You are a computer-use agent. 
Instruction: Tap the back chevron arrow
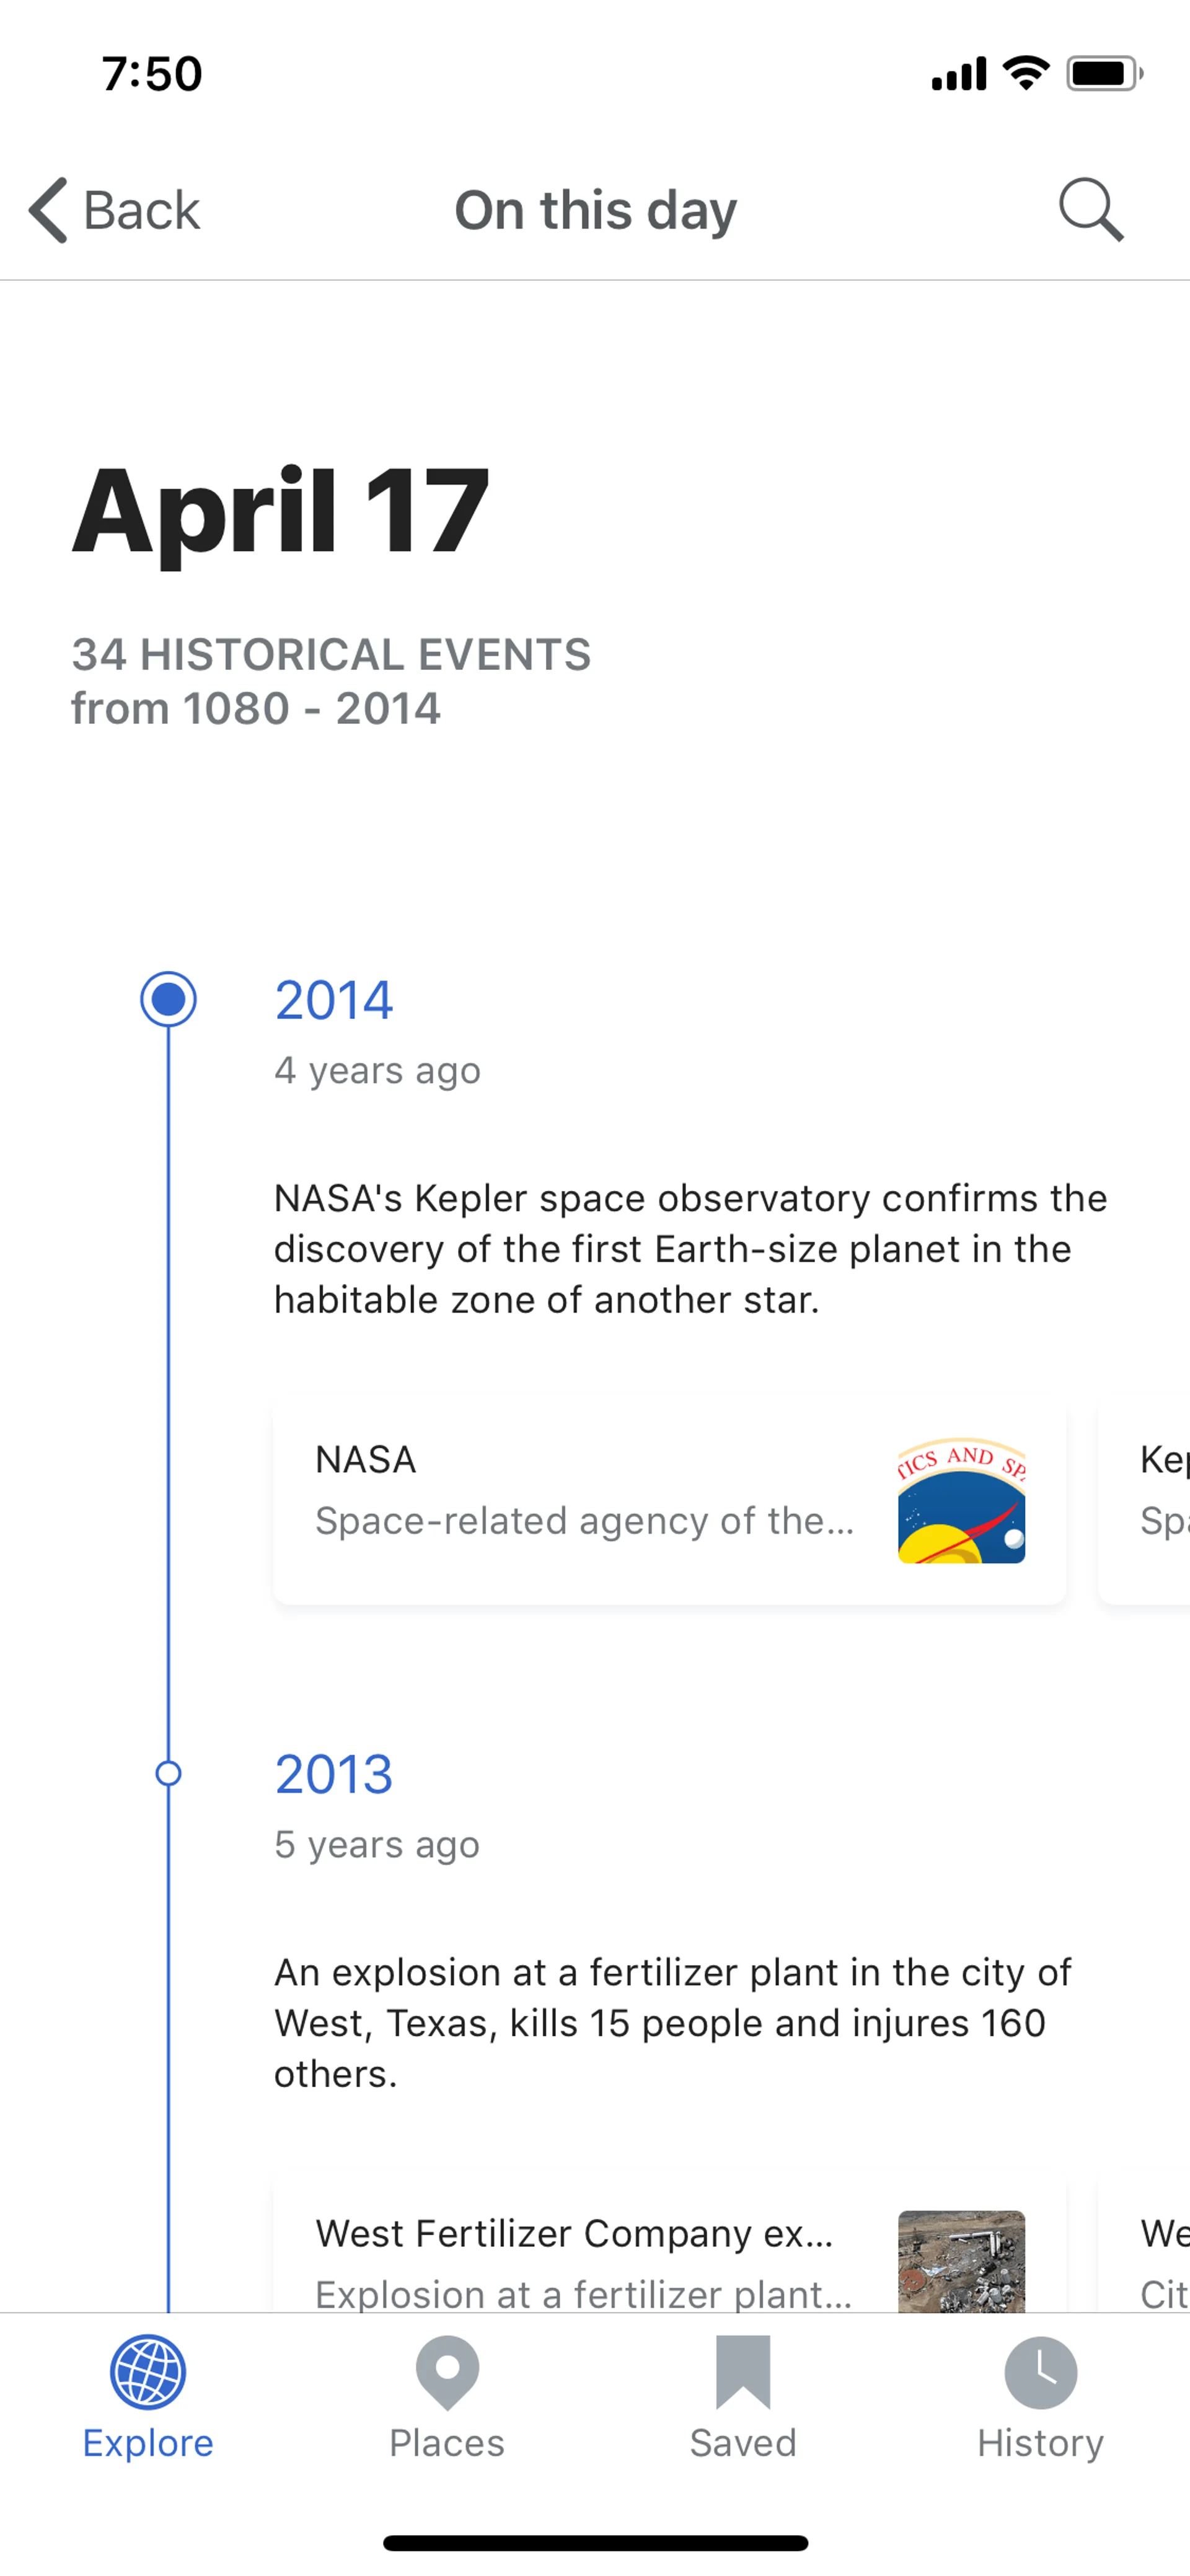(48, 210)
